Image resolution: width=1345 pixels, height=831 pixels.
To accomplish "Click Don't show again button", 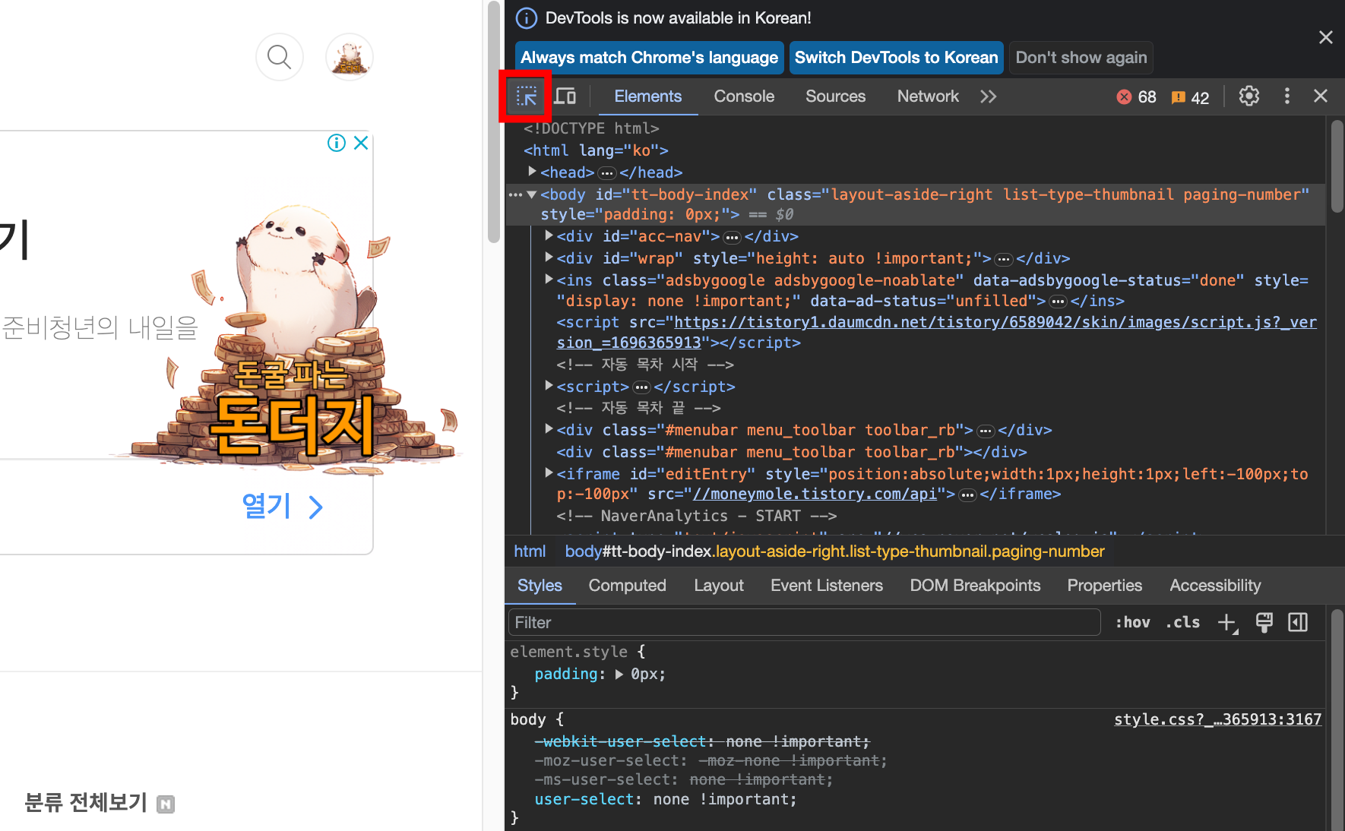I will pyautogui.click(x=1081, y=58).
